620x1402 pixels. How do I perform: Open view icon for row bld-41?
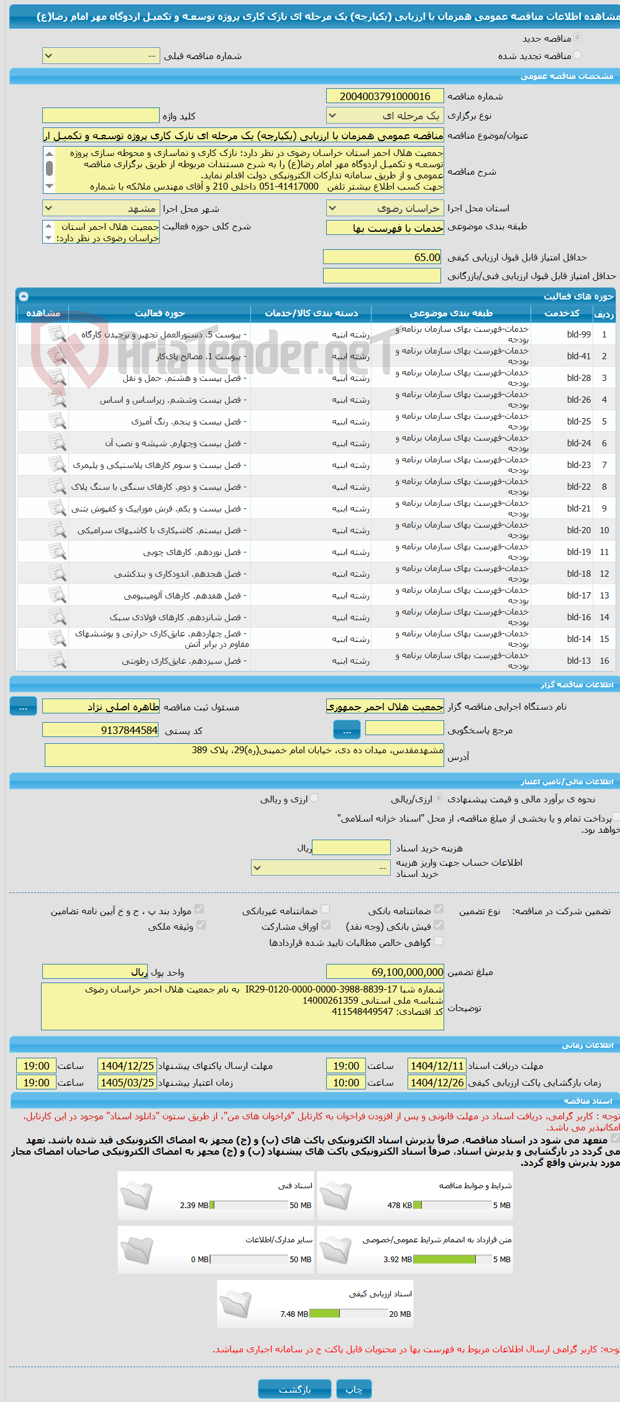pos(57,356)
